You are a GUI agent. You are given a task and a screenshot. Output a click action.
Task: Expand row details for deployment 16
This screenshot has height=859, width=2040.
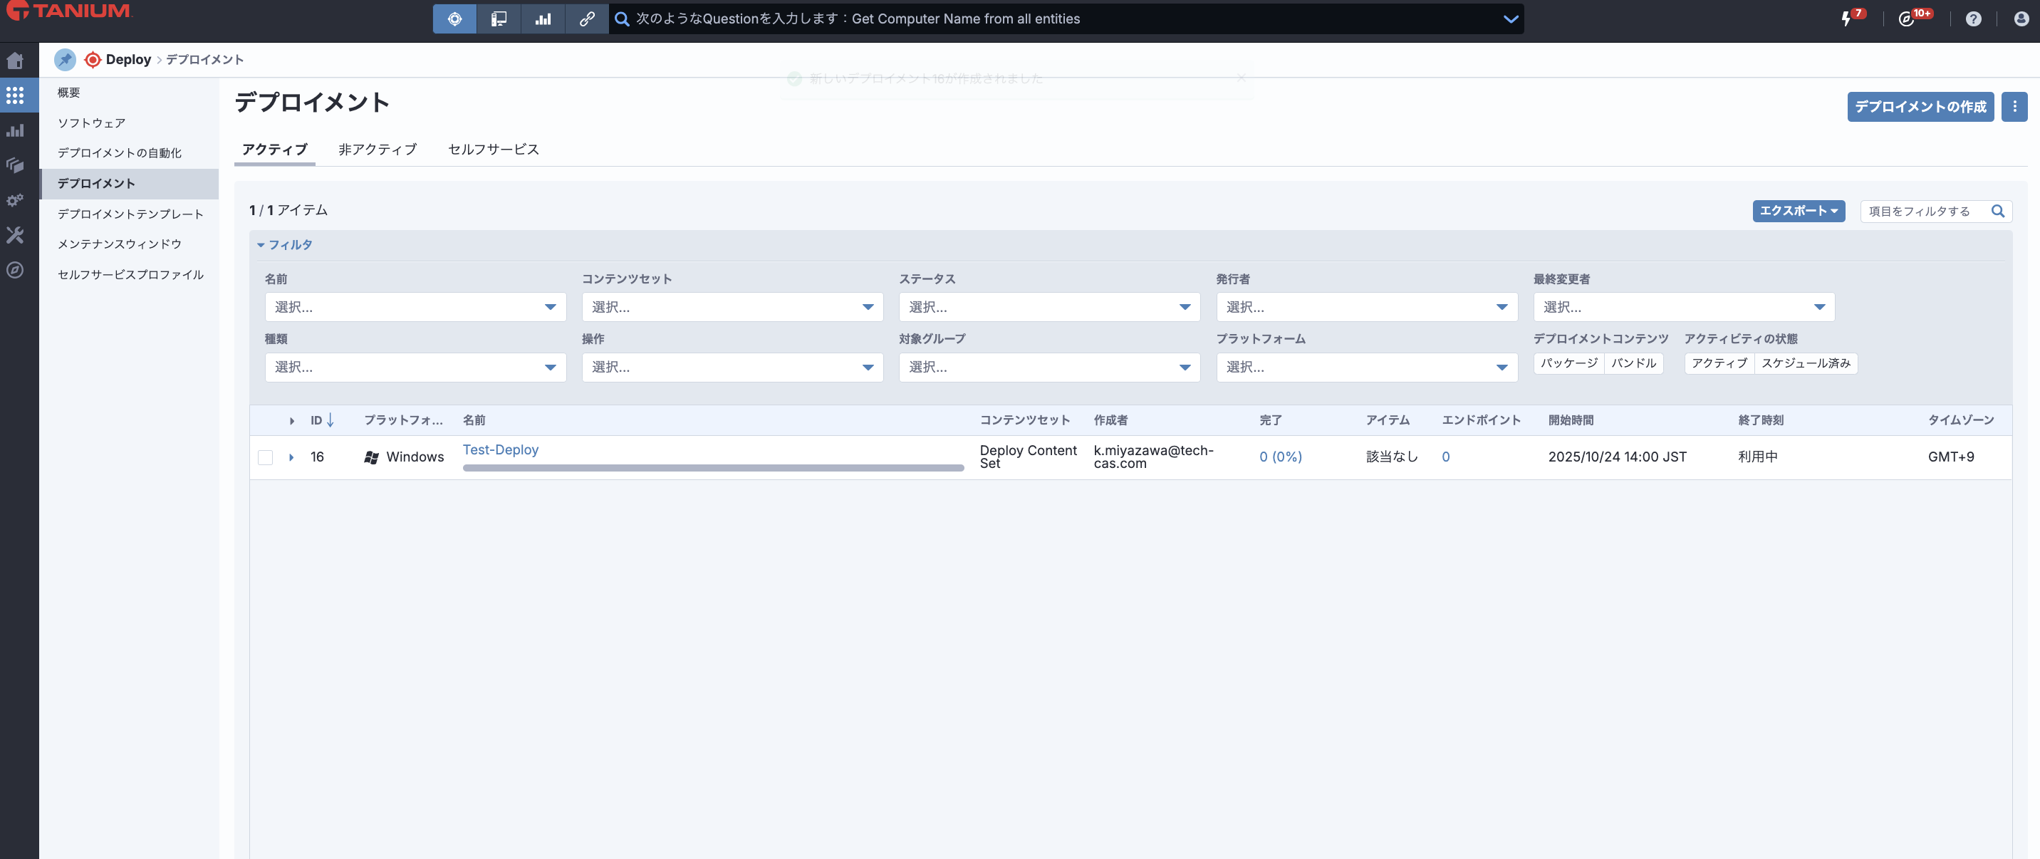[x=291, y=457]
